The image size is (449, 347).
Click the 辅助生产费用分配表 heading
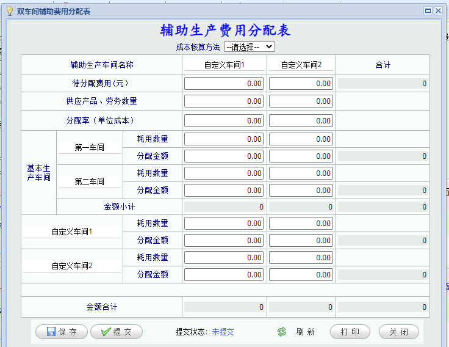[x=225, y=30]
